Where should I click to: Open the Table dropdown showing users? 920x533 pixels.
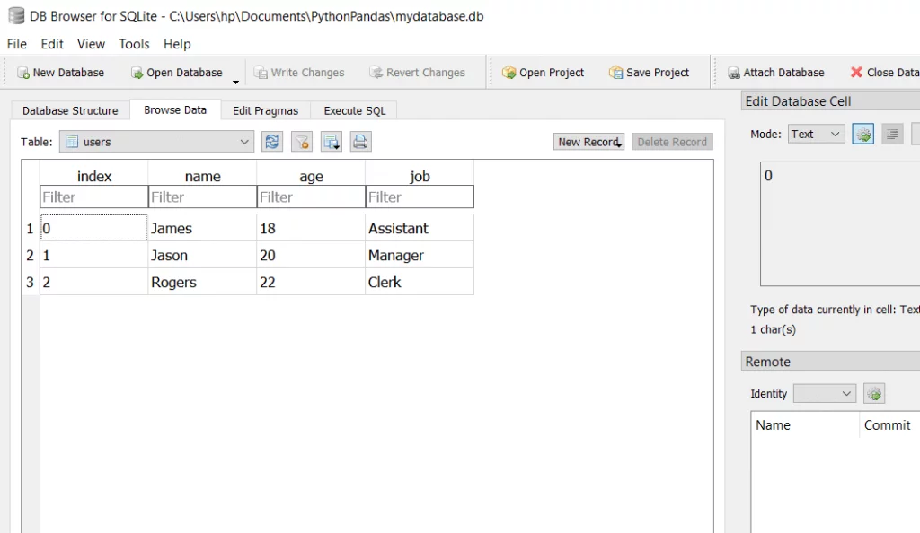[156, 142]
